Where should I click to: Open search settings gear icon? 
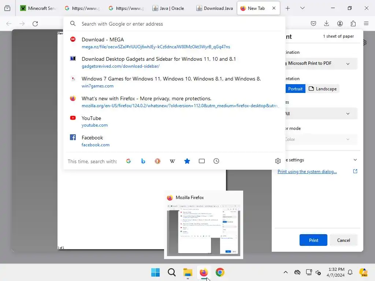278,161
